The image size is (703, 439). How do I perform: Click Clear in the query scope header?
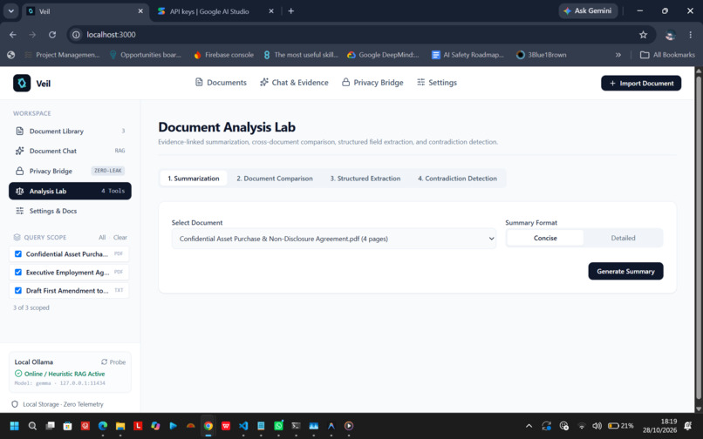pyautogui.click(x=119, y=238)
